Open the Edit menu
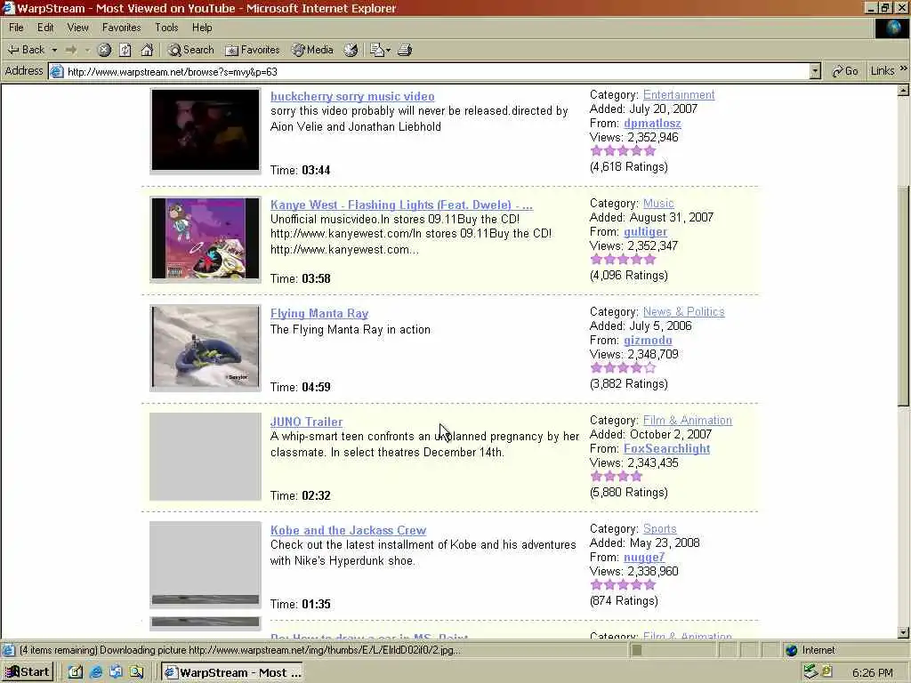911x683 pixels. click(x=45, y=28)
